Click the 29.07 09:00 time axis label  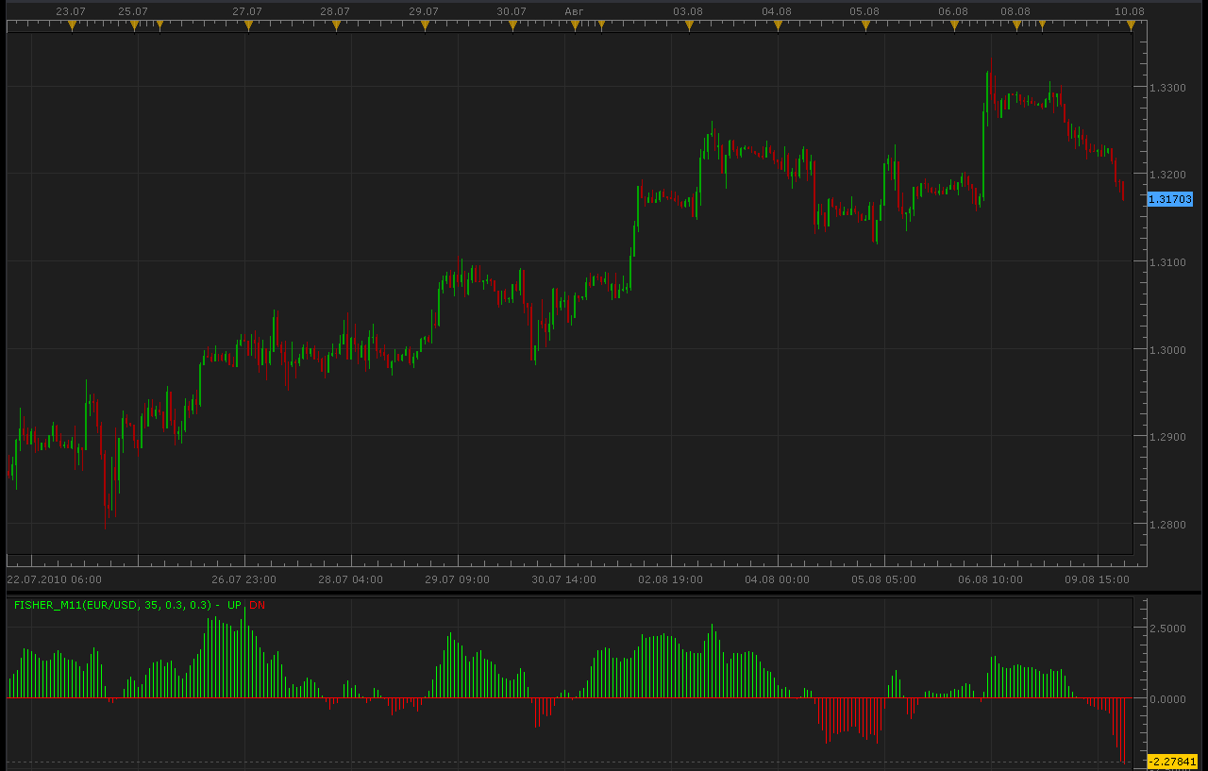click(x=458, y=579)
